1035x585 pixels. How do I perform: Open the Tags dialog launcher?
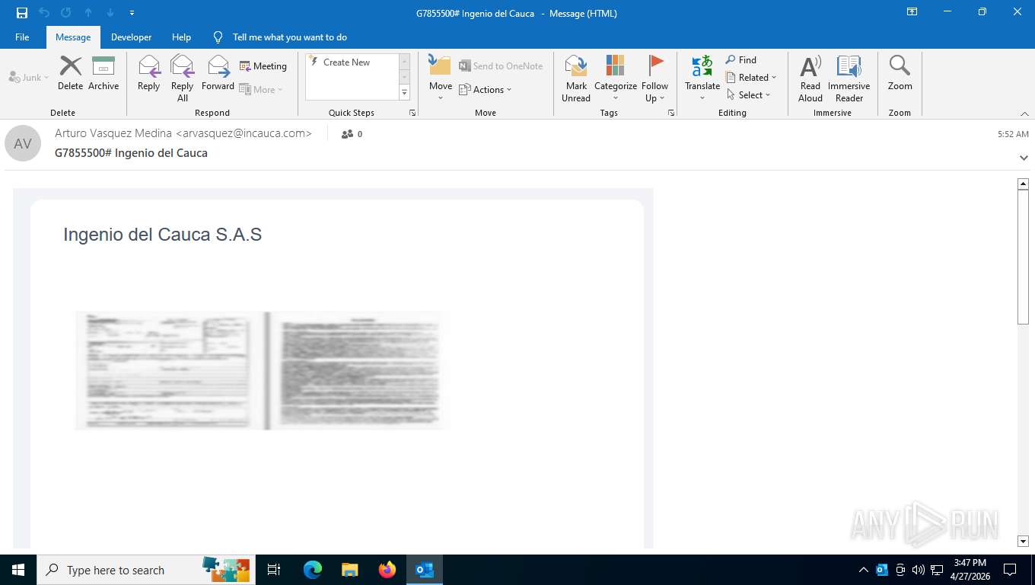[x=671, y=113]
